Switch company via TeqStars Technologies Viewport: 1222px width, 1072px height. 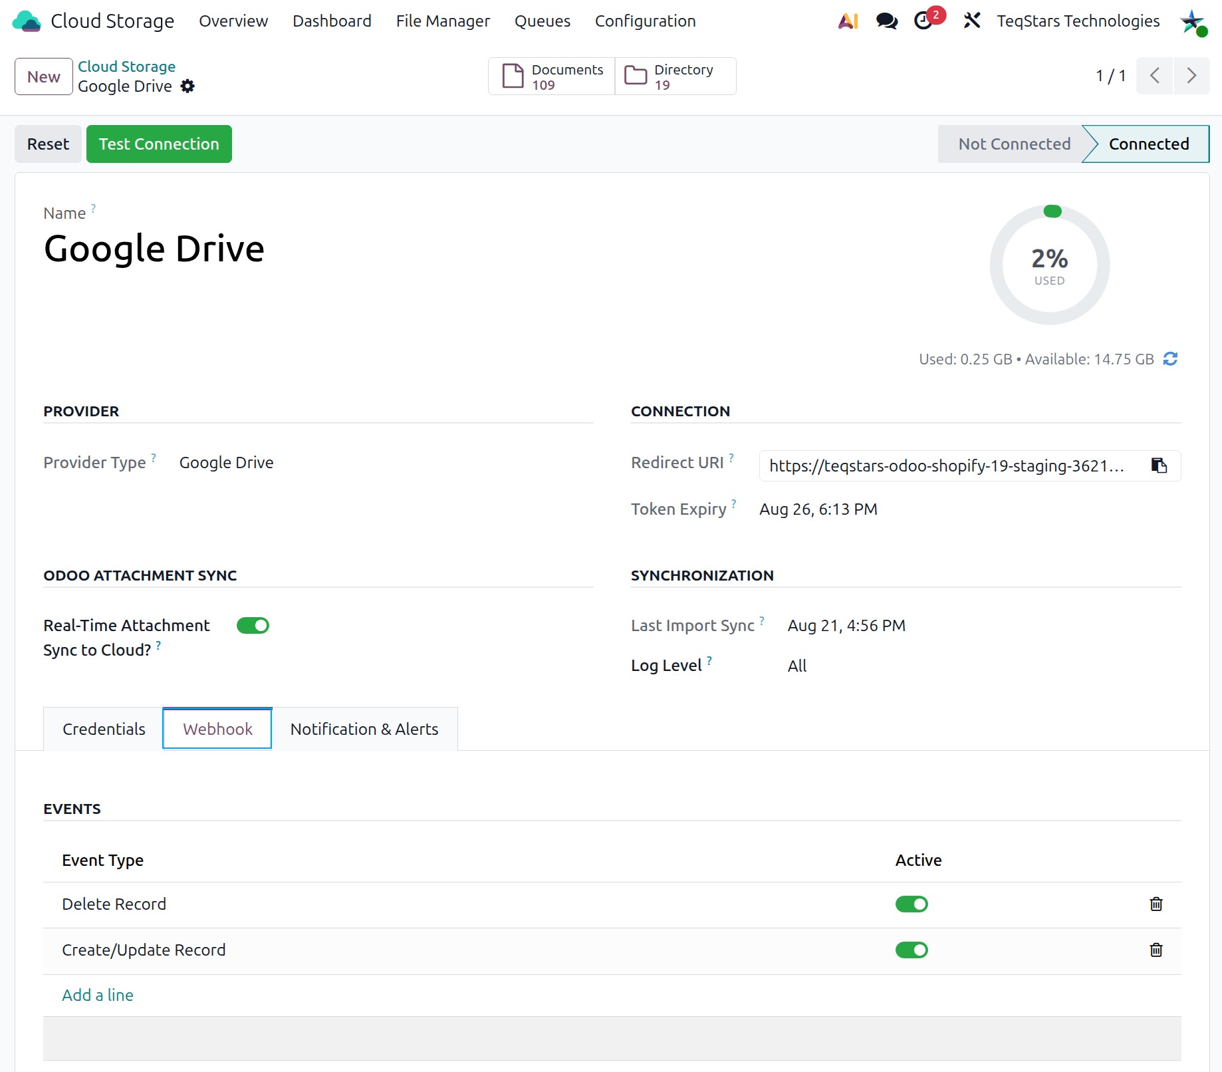pyautogui.click(x=1078, y=21)
